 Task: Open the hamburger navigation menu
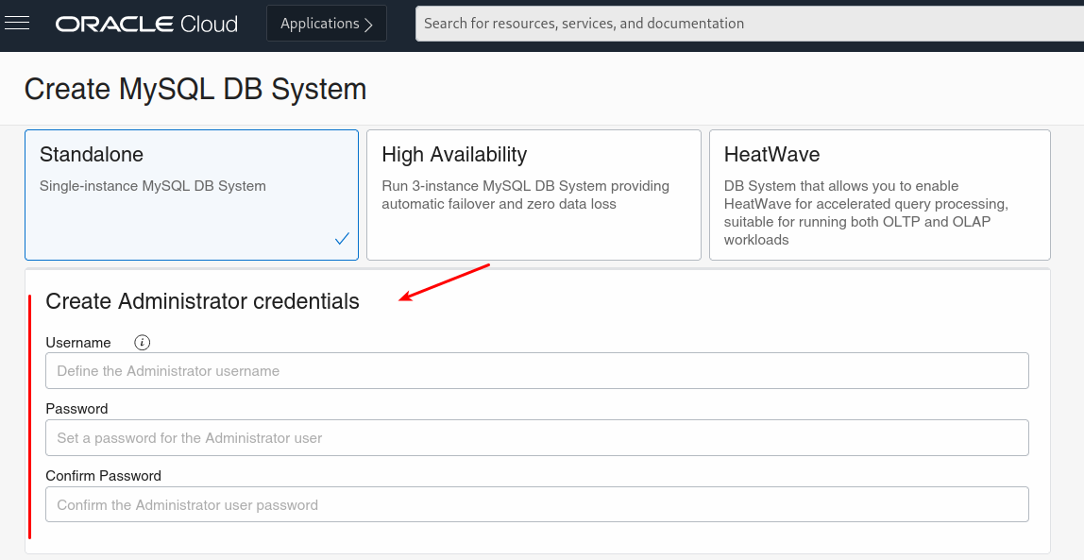point(17,23)
